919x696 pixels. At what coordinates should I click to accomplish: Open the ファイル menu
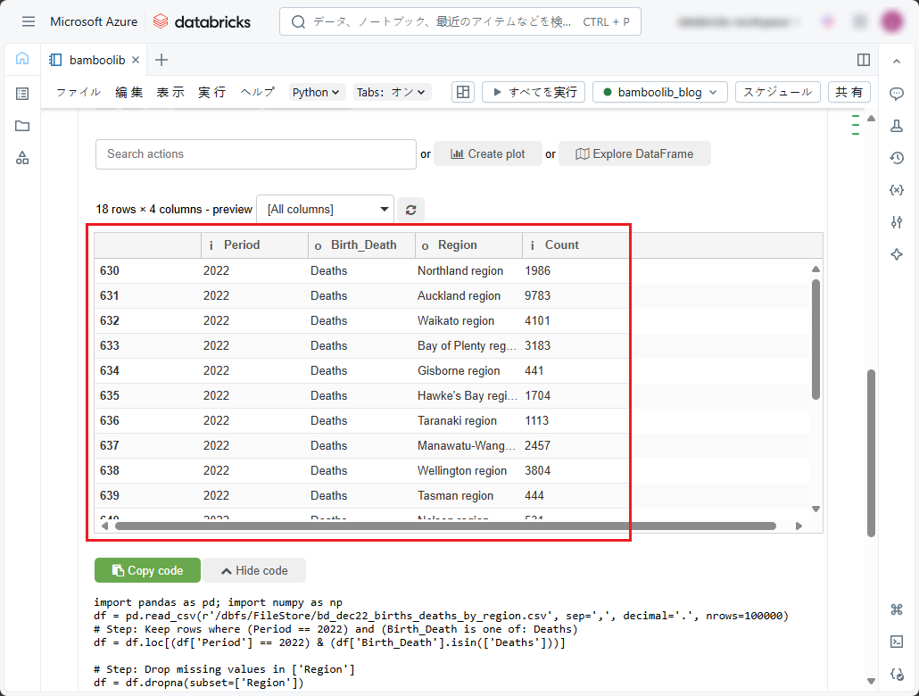coord(79,92)
